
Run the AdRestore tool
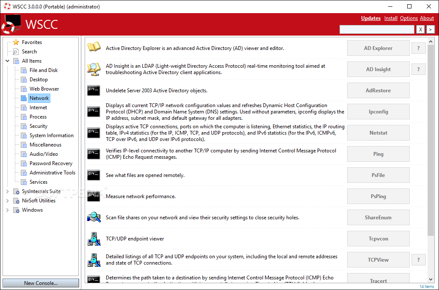pyautogui.click(x=378, y=91)
